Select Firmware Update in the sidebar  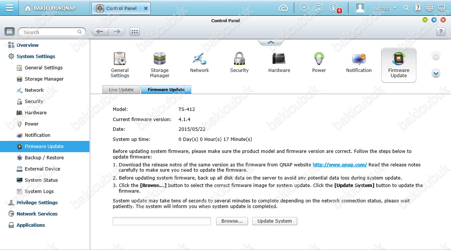[x=45, y=146]
